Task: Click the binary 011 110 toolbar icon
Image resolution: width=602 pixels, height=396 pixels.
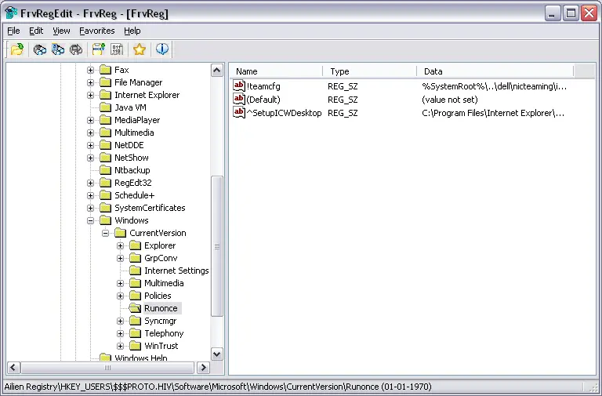Action: (x=117, y=49)
